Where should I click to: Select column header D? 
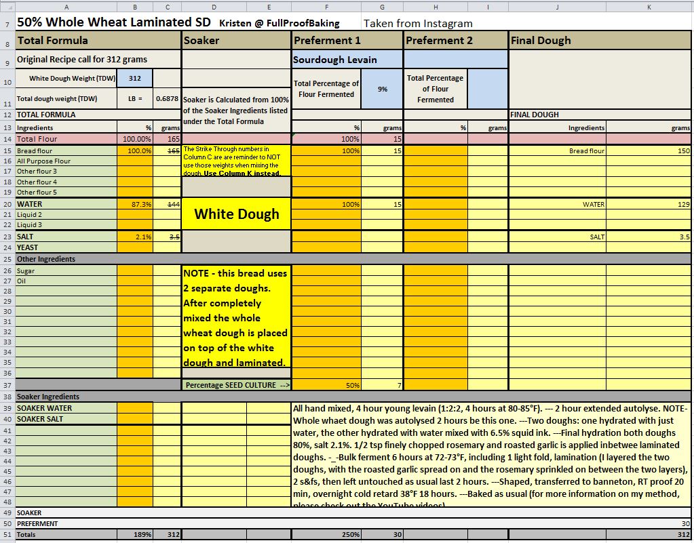click(214, 7)
